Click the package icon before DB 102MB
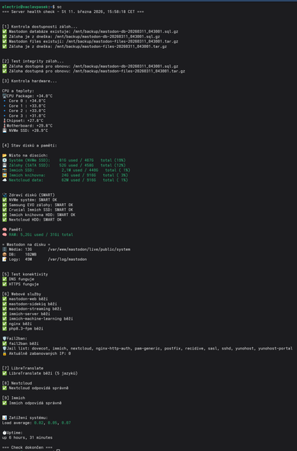This screenshot has width=297, height=451. click(x=5, y=254)
